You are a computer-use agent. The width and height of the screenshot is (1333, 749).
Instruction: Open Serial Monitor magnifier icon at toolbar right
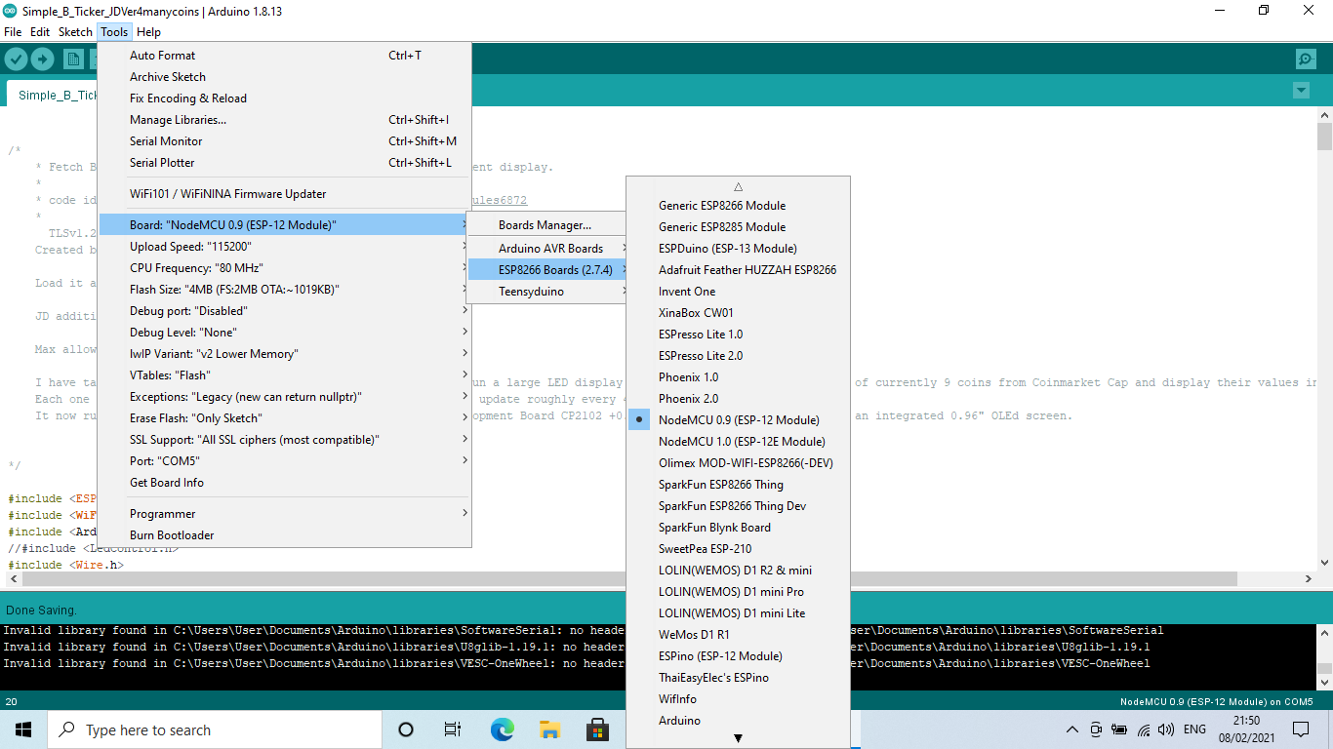[x=1306, y=59]
